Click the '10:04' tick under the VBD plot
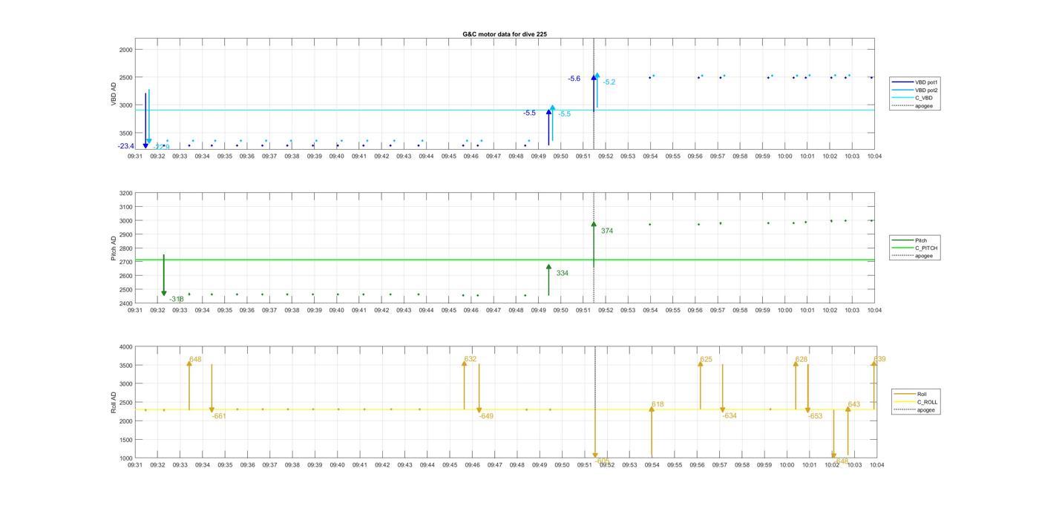 tap(874, 156)
